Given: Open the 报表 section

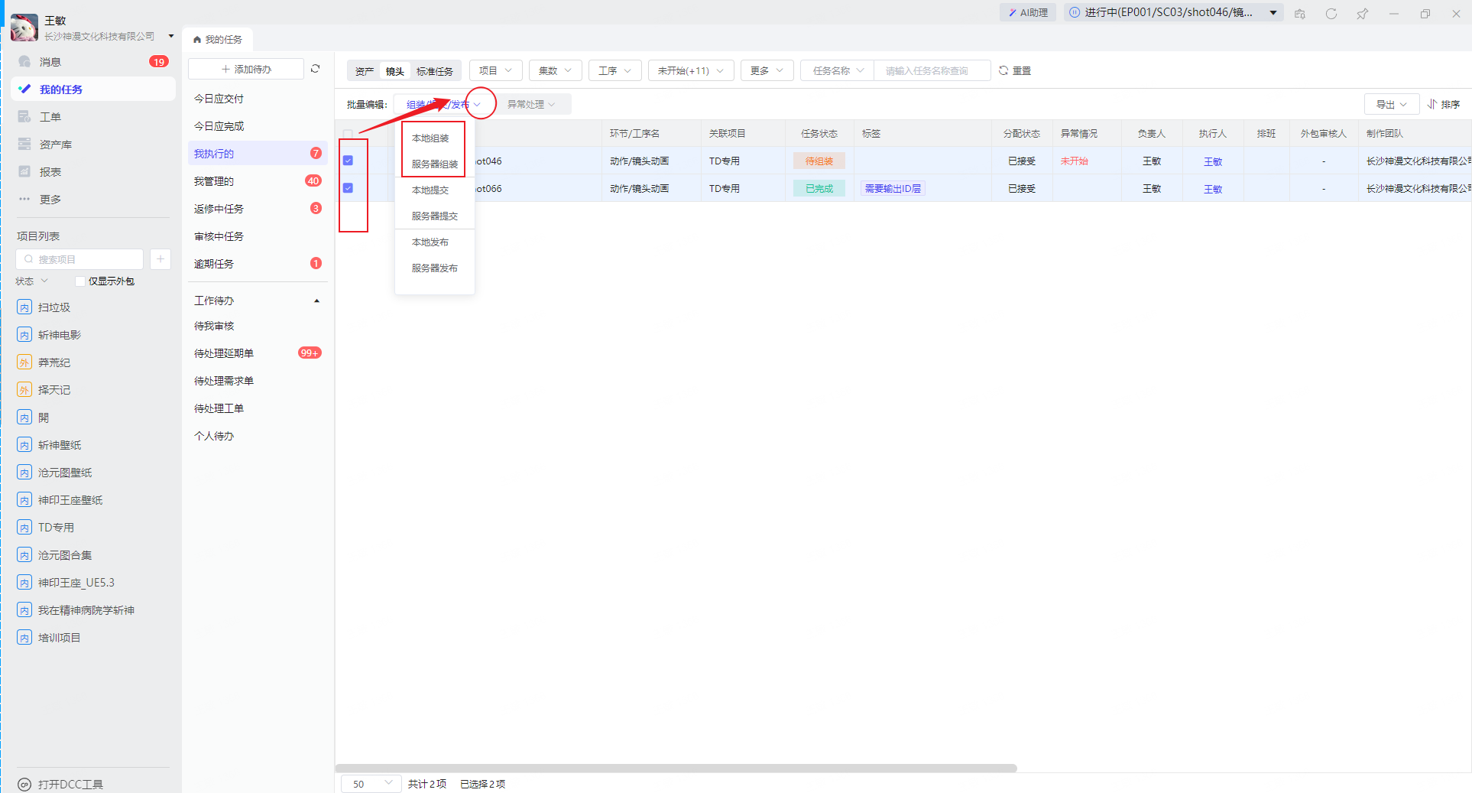Looking at the screenshot, I should tap(50, 172).
